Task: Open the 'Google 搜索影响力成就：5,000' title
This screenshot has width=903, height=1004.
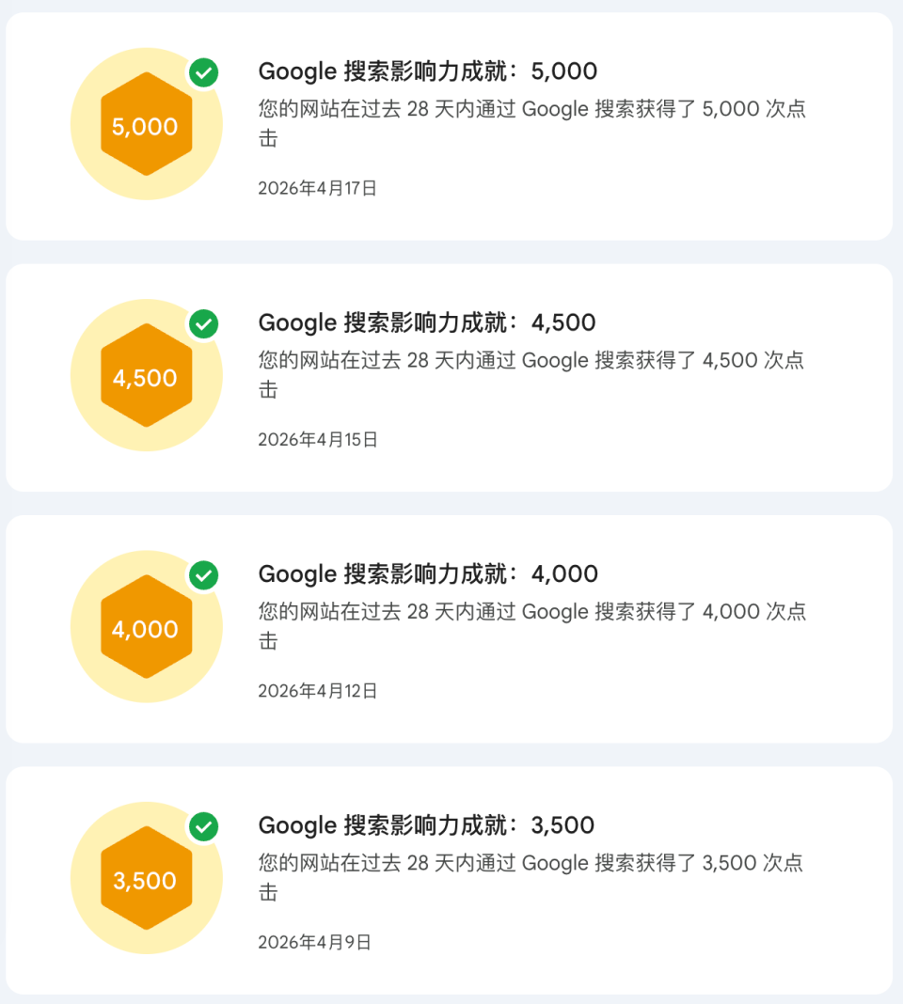Action: 427,71
